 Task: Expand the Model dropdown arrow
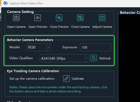(48, 47)
